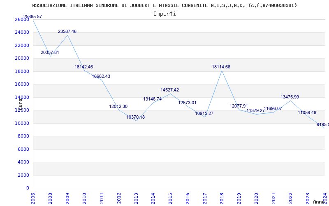Click the 25865.57 data label
Image resolution: width=329 pixels, height=206 pixels.
(33, 16)
